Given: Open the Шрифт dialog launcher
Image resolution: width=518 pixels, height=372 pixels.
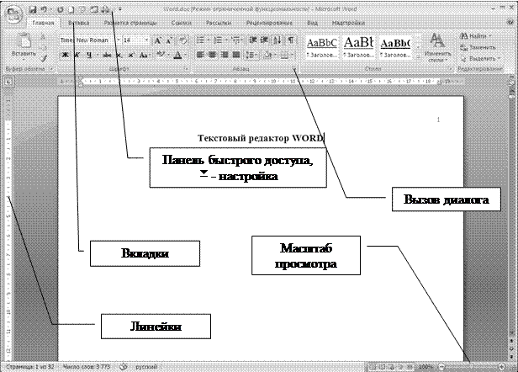Looking at the screenshot, I should 187,69.
